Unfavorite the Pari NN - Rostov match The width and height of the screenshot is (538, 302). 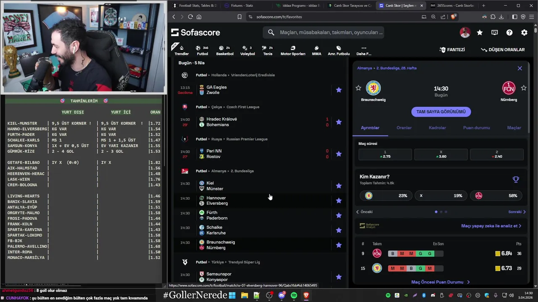pyautogui.click(x=339, y=154)
